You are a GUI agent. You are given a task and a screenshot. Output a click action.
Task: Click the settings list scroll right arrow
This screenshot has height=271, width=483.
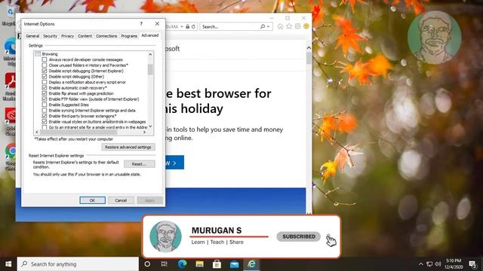(x=144, y=132)
